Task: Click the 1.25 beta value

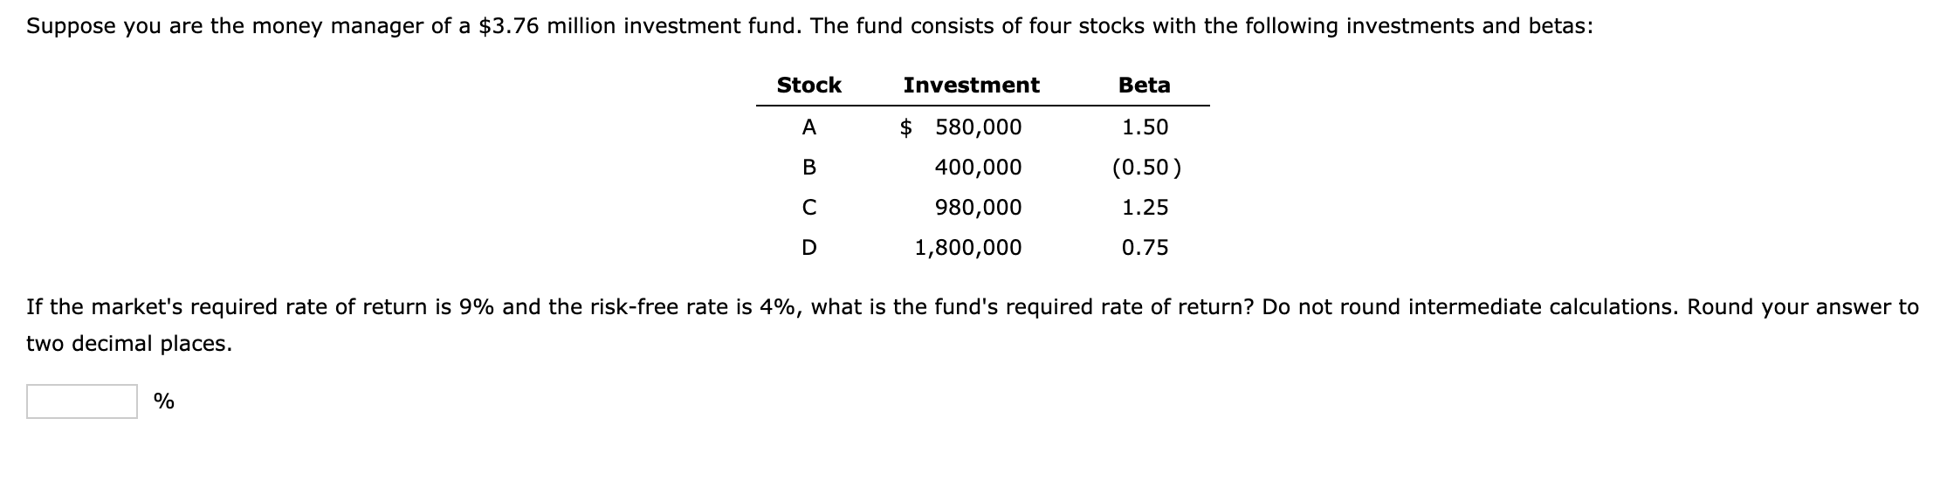Action: click(1145, 208)
